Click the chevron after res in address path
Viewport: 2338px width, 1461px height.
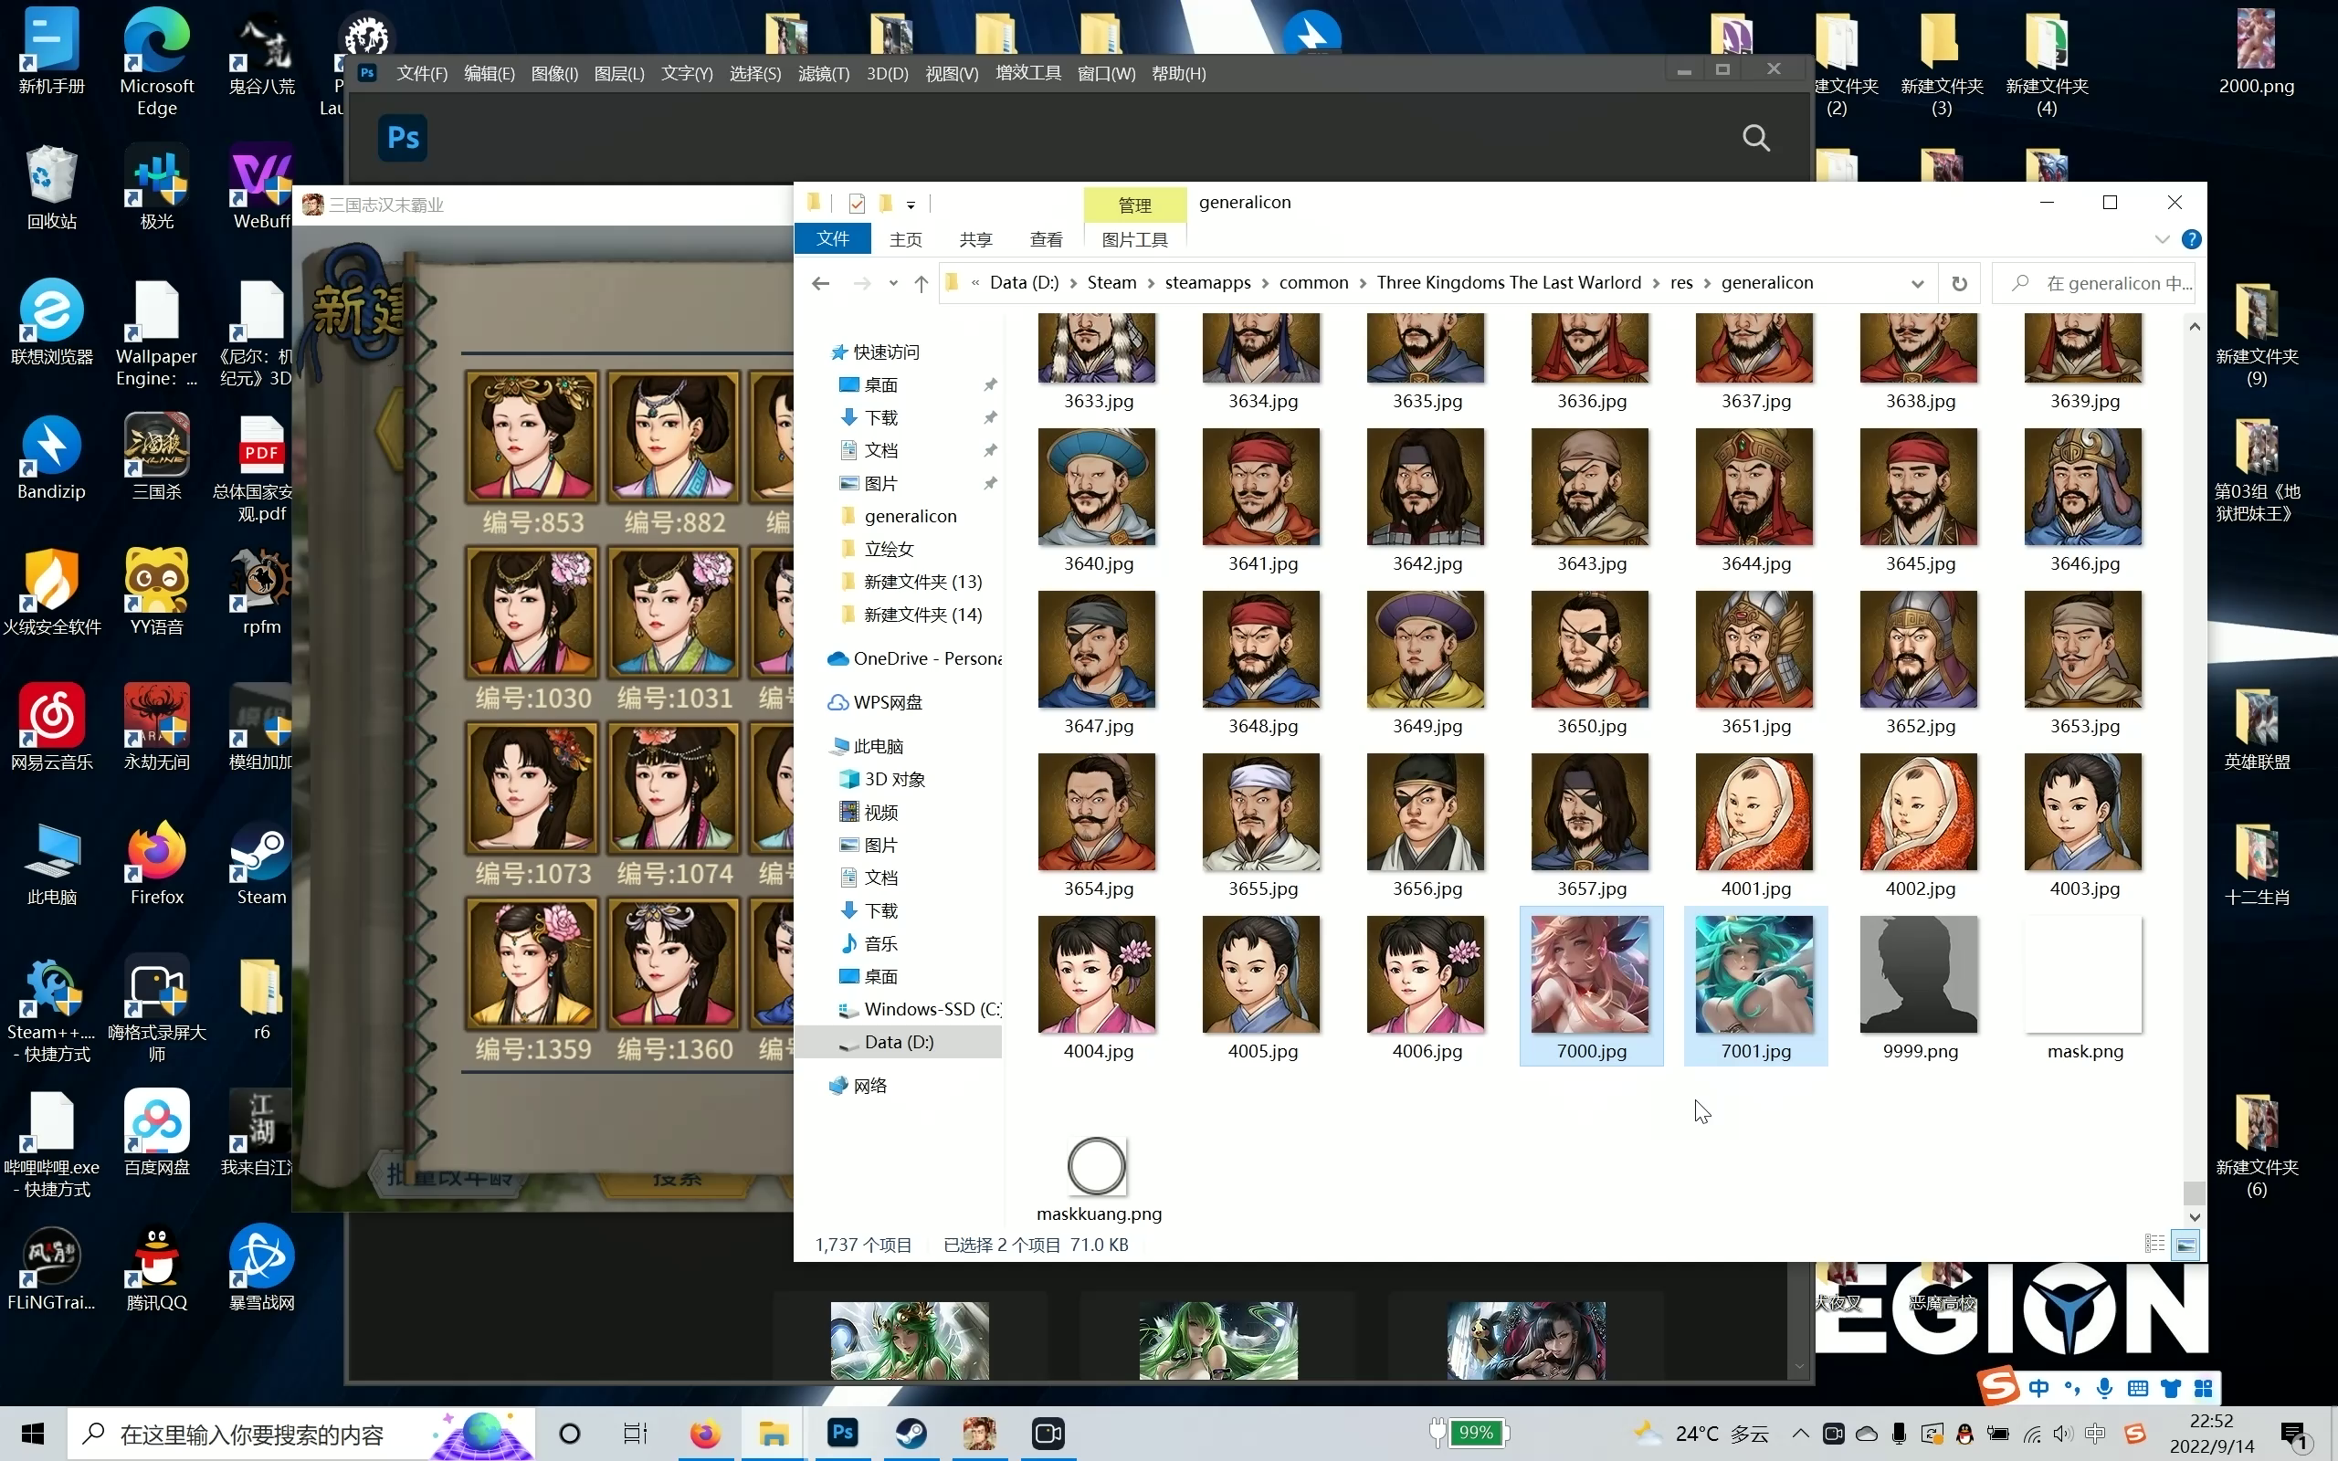(x=1707, y=283)
